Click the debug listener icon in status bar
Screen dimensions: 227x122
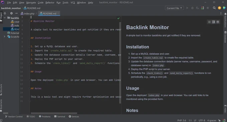coord(224,120)
